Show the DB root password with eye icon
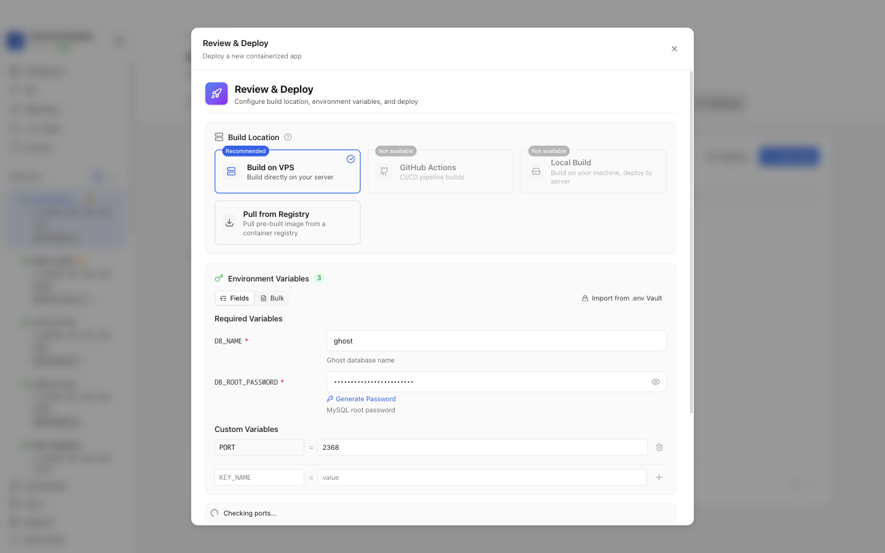The height and width of the screenshot is (553, 885). tap(656, 382)
